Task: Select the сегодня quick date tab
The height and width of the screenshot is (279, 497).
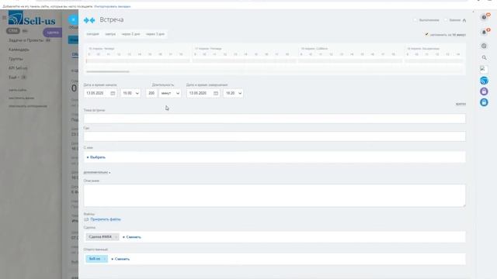Action: (93, 34)
